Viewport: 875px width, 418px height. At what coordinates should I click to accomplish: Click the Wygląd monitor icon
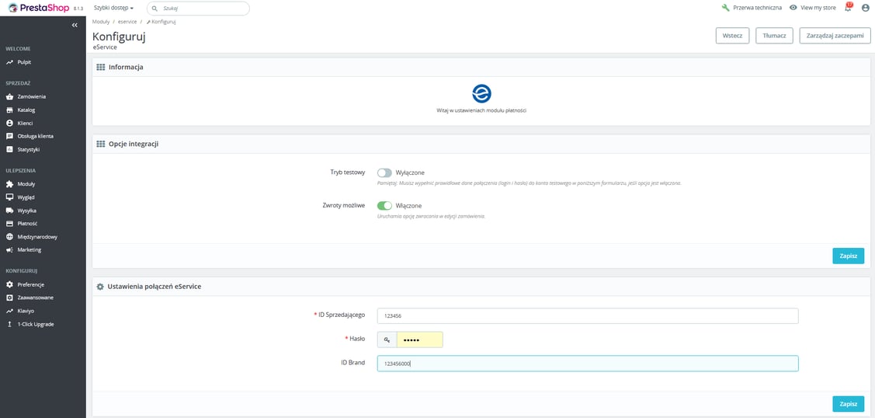point(9,197)
